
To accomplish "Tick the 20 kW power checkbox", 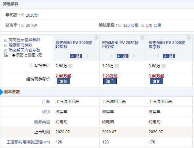I will pyautogui.click(x=23, y=25).
